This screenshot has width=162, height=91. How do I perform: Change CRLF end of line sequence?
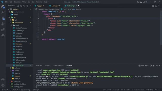pyautogui.click(x=128, y=90)
